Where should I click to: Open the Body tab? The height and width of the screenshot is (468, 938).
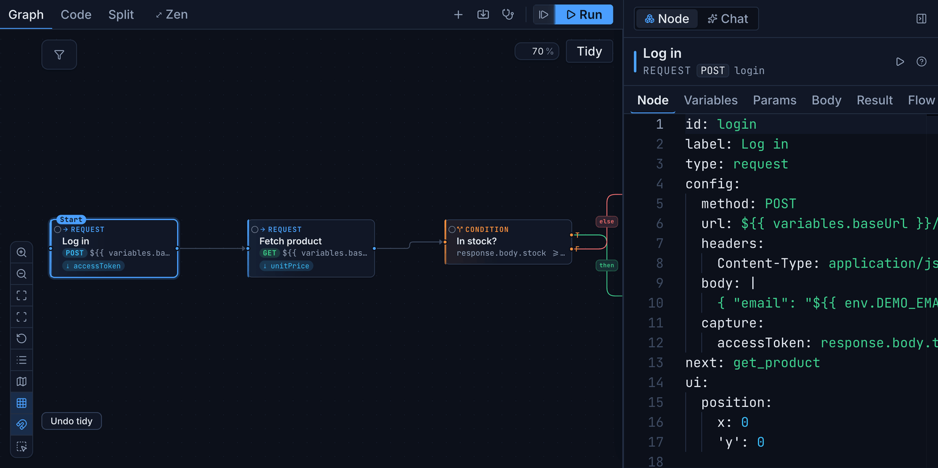pyautogui.click(x=826, y=100)
